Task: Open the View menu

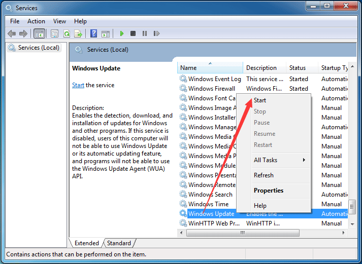Action: [59, 21]
